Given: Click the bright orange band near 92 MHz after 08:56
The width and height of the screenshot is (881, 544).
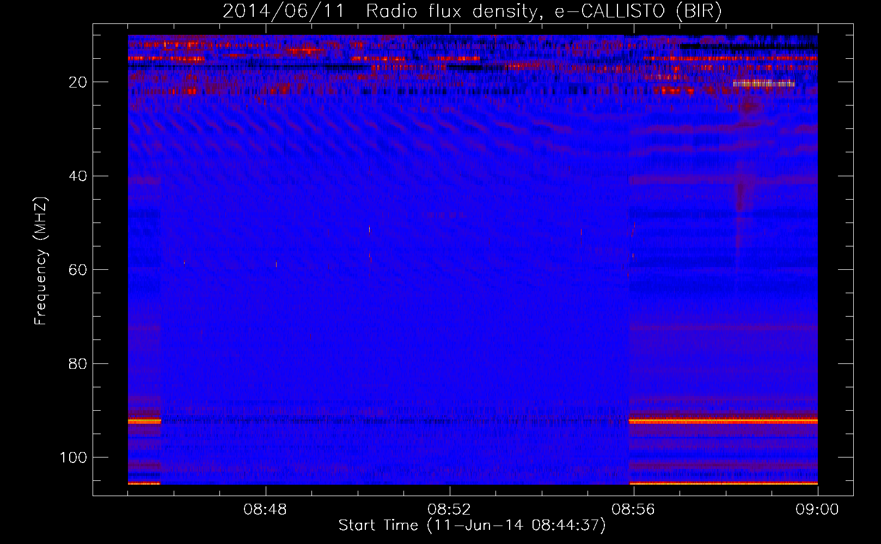Looking at the screenshot, I should (723, 421).
